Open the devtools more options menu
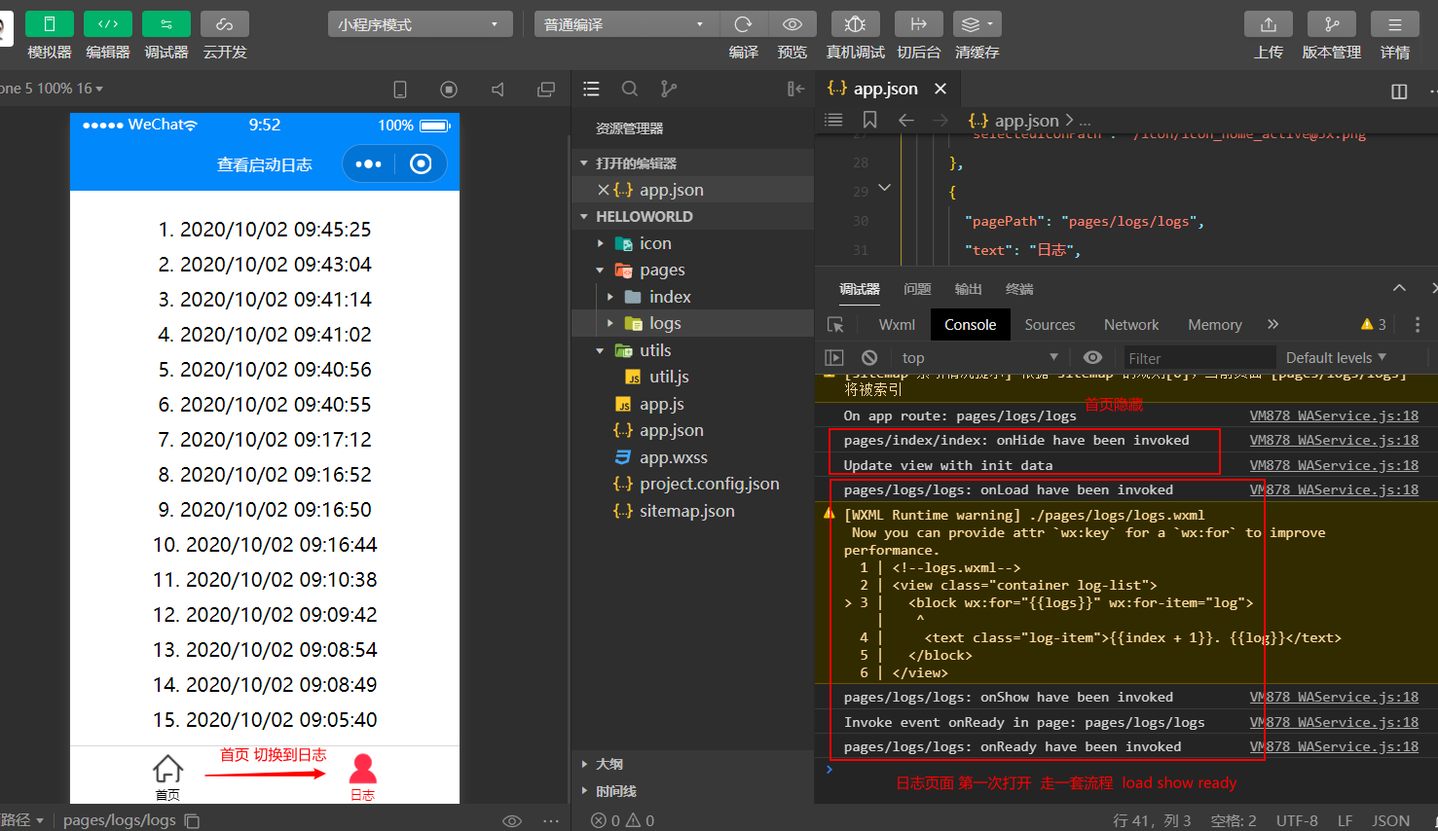 click(x=1418, y=325)
